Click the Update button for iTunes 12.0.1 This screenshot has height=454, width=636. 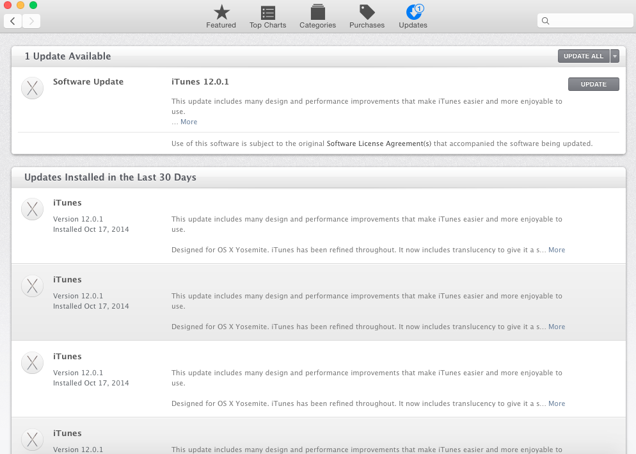coord(593,84)
